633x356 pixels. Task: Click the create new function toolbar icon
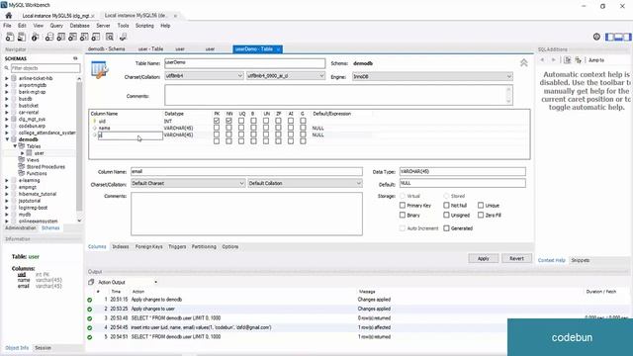tap(96, 38)
